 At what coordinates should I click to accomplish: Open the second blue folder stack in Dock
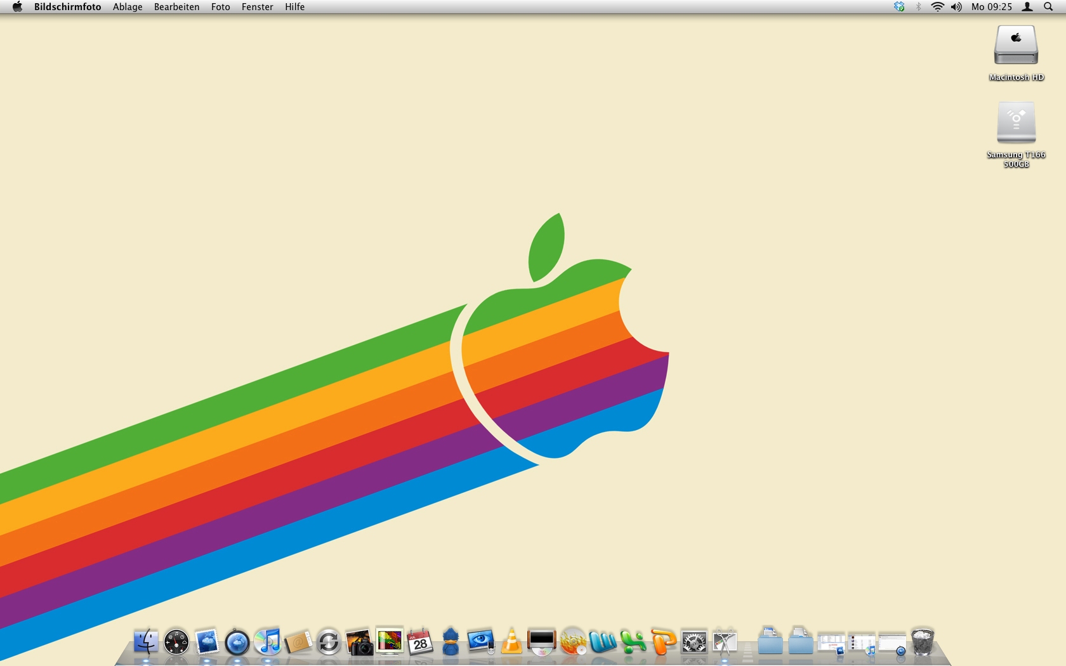tap(801, 642)
